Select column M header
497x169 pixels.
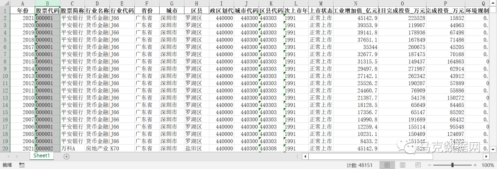(x=321, y=4)
